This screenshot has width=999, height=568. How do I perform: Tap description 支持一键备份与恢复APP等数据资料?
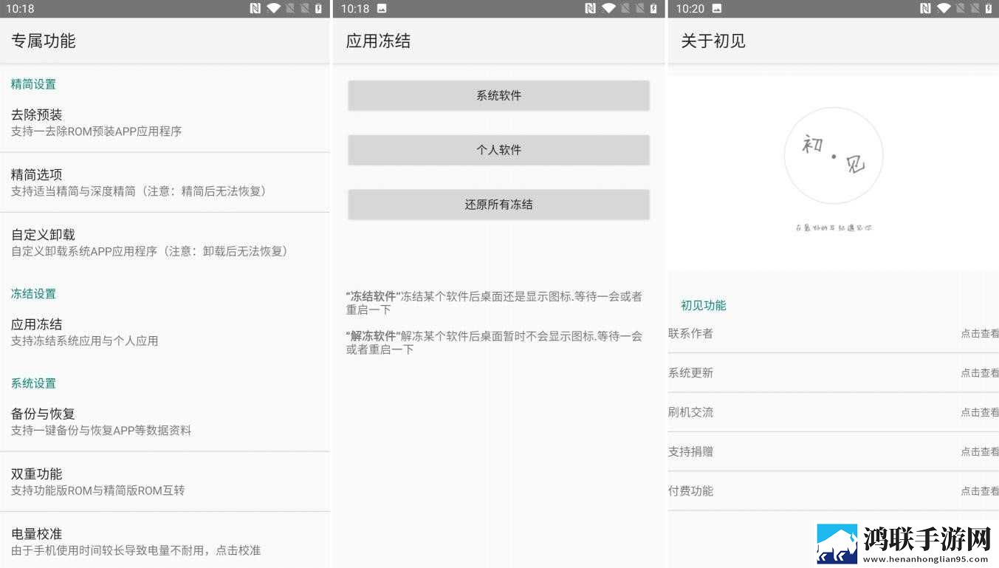pos(101,430)
